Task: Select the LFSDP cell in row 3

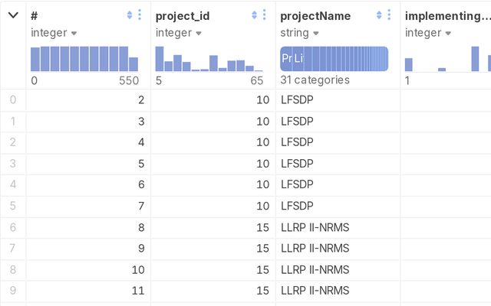Action: click(297, 163)
